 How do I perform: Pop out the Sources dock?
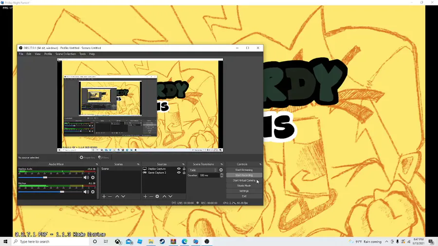(x=183, y=164)
